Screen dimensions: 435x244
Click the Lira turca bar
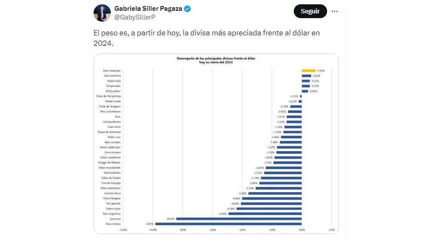coord(239,219)
